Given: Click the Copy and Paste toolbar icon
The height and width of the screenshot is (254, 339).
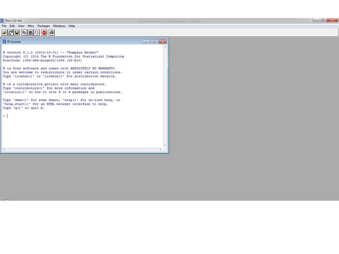Looking at the screenshot, I should 37,32.
